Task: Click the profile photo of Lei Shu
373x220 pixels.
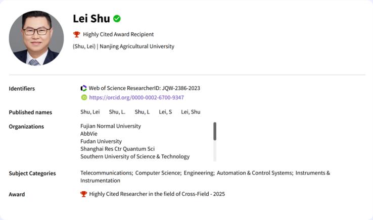Action: [36, 38]
